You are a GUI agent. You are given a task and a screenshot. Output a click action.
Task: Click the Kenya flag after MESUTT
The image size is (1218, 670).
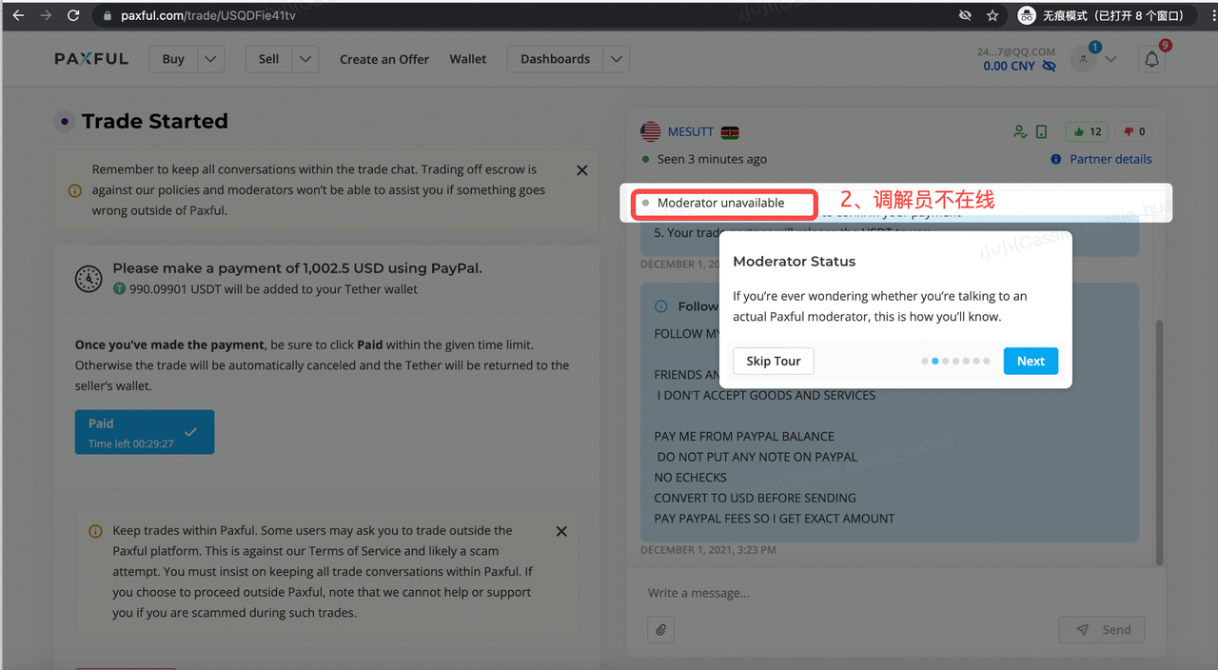(730, 132)
